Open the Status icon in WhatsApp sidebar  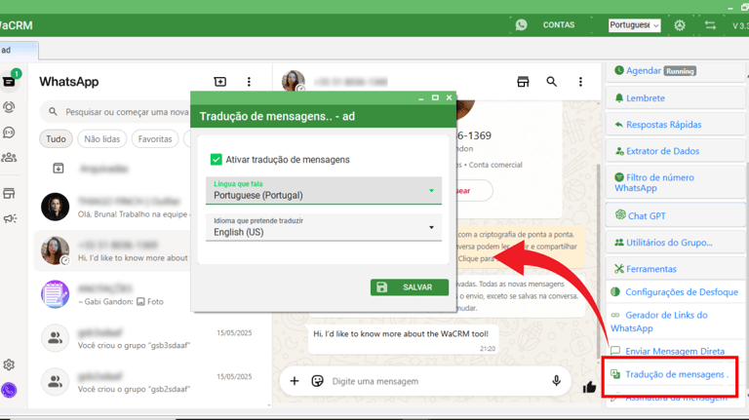[x=9, y=107]
